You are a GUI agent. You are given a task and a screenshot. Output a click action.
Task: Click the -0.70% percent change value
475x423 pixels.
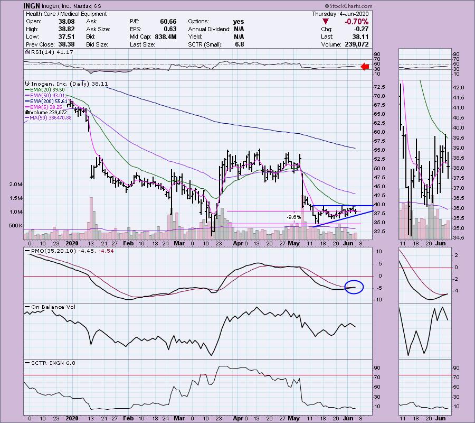coord(357,22)
